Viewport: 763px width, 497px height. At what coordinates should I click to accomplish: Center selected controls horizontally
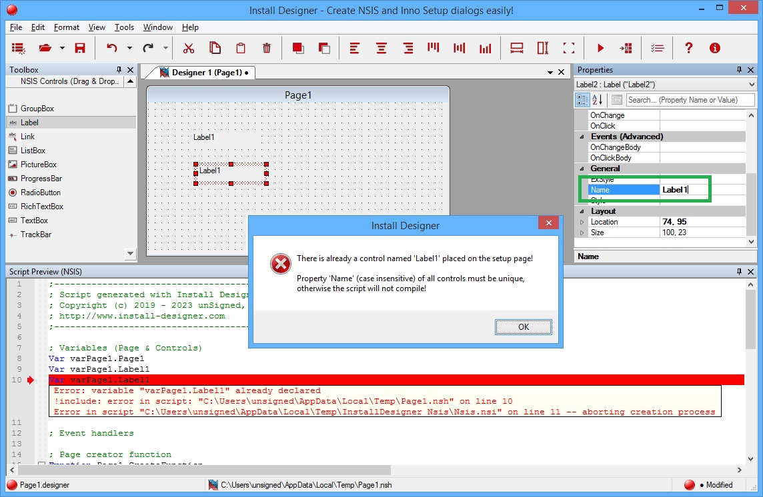pyautogui.click(x=381, y=48)
